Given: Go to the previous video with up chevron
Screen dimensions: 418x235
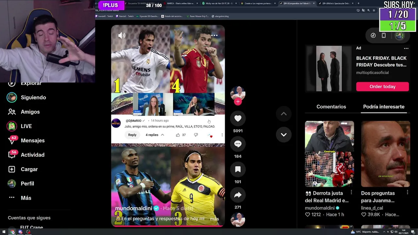Looking at the screenshot, I should point(283,114).
